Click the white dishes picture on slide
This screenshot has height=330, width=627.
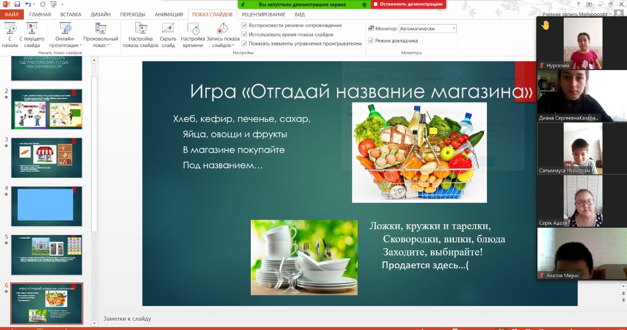click(304, 258)
